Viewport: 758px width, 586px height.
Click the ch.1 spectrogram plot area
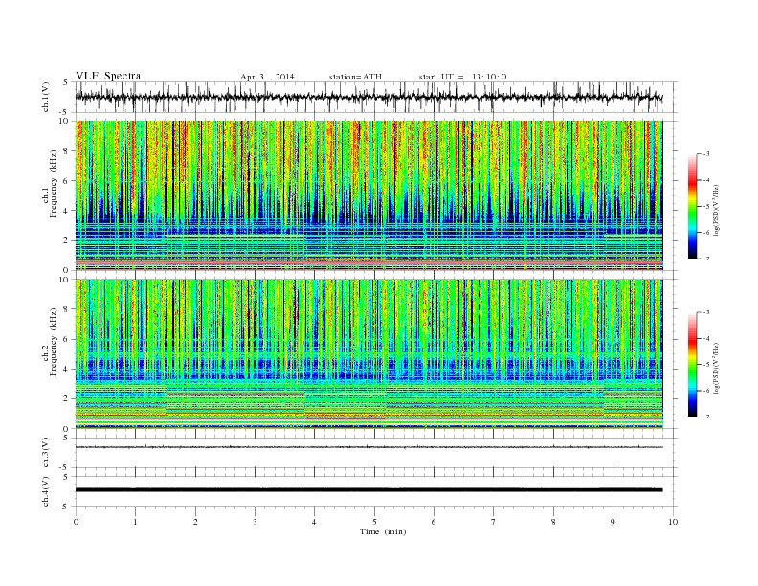pyautogui.click(x=368, y=195)
